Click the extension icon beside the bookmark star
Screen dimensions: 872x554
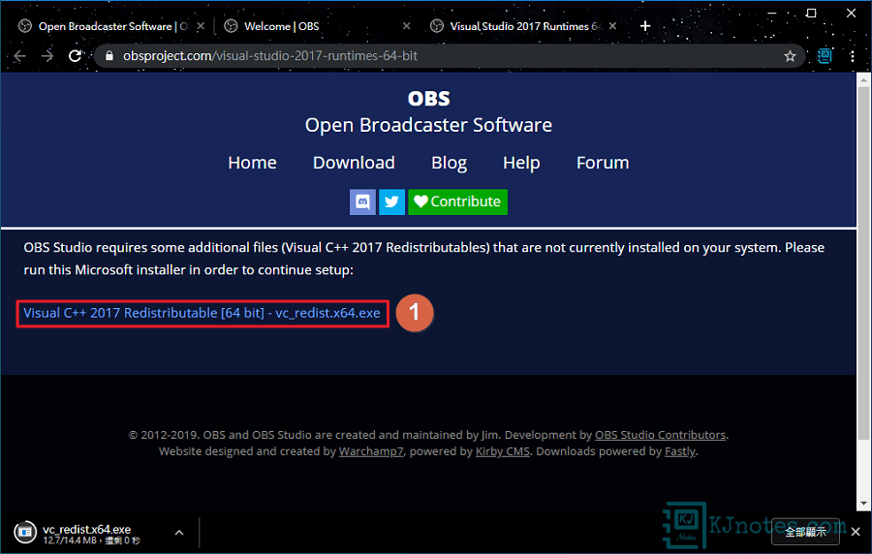824,56
